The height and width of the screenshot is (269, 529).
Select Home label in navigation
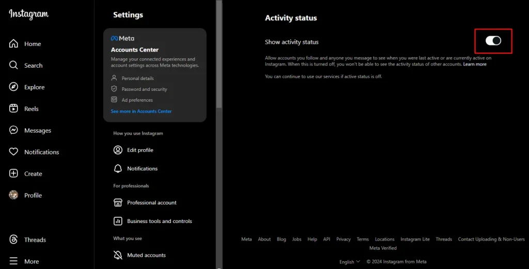pyautogui.click(x=33, y=44)
